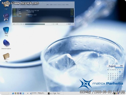Image resolution: width=126 pixels, height=95 pixels.
Task: Skip to previous track with the [|<] button
Action: click(59, 5)
